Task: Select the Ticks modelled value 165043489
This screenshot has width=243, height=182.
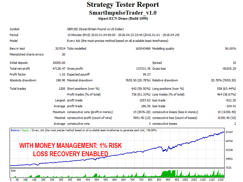Action: pos(143,49)
